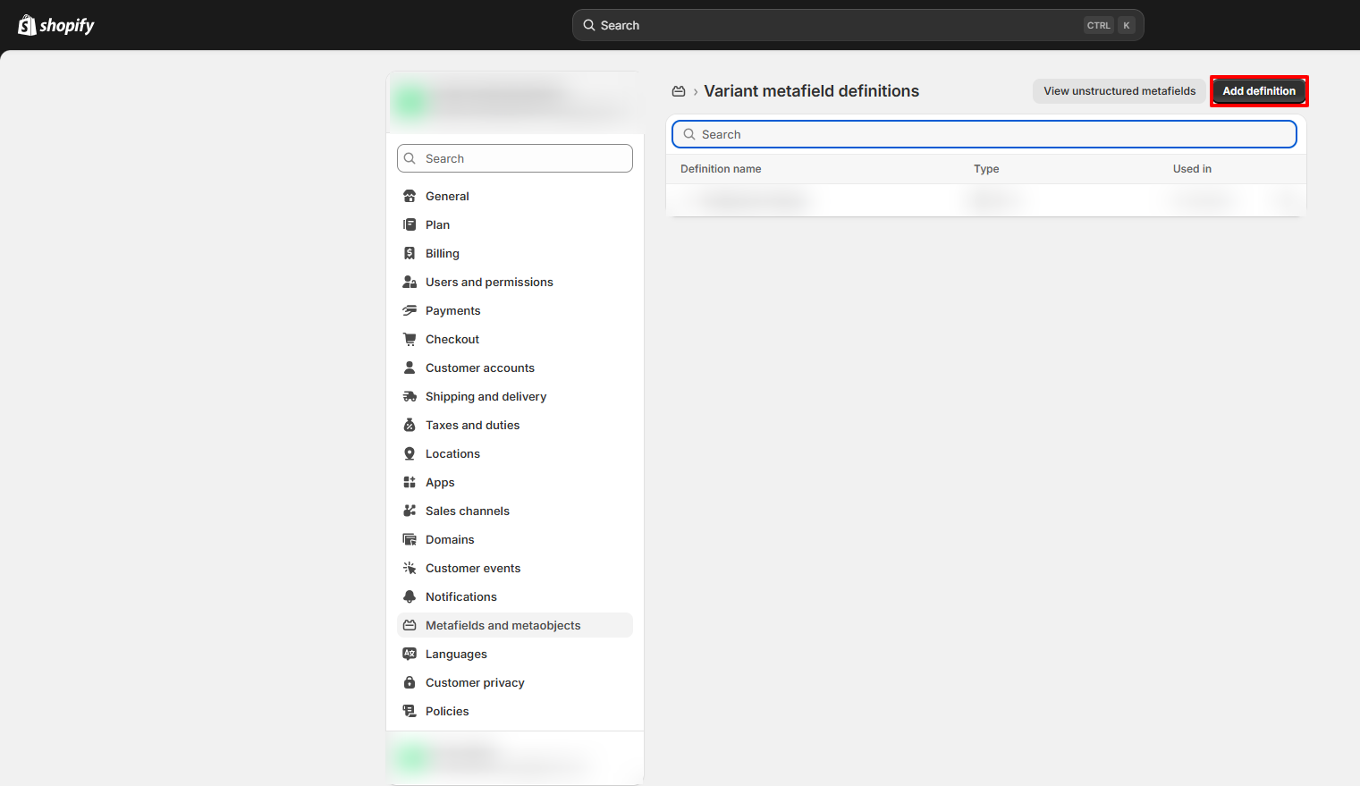Click the Users and permissions icon
This screenshot has width=1360, height=786.
410,282
